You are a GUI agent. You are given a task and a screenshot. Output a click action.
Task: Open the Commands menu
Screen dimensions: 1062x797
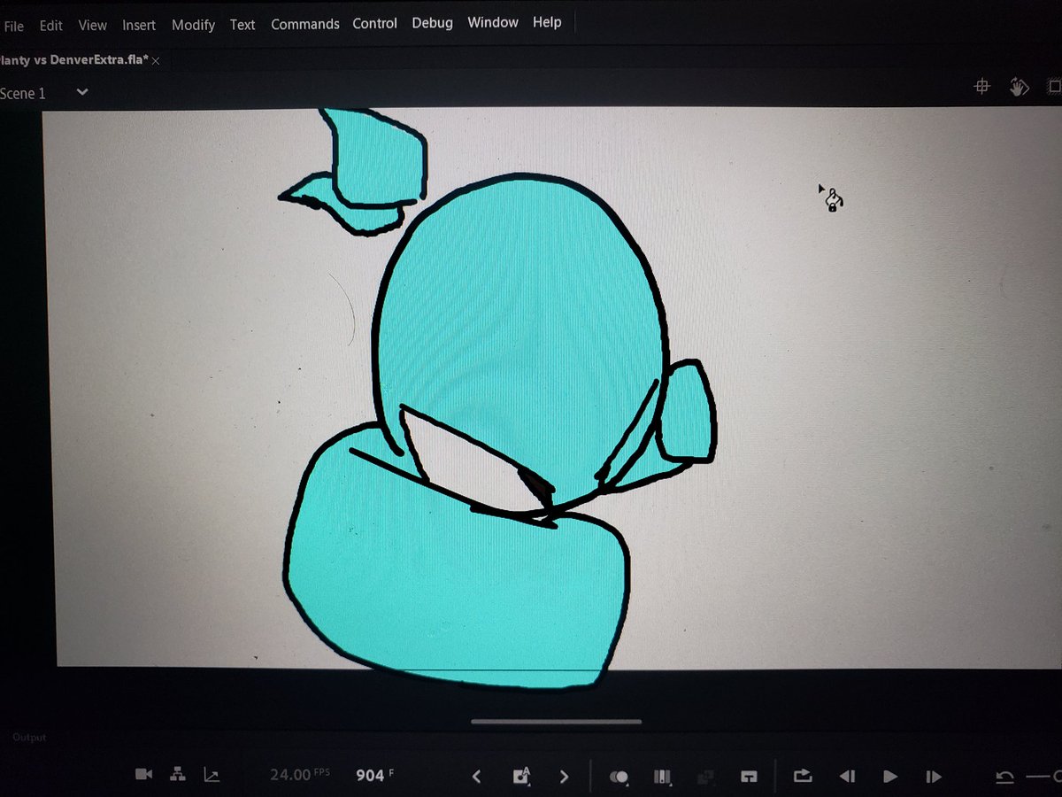coord(305,24)
